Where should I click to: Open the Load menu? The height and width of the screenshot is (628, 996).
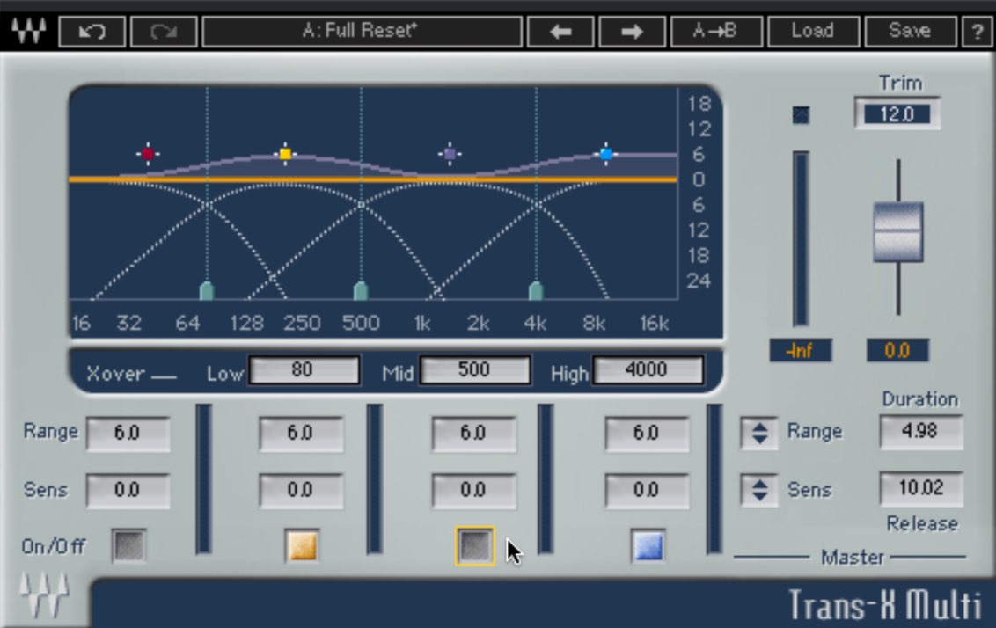[x=813, y=31]
